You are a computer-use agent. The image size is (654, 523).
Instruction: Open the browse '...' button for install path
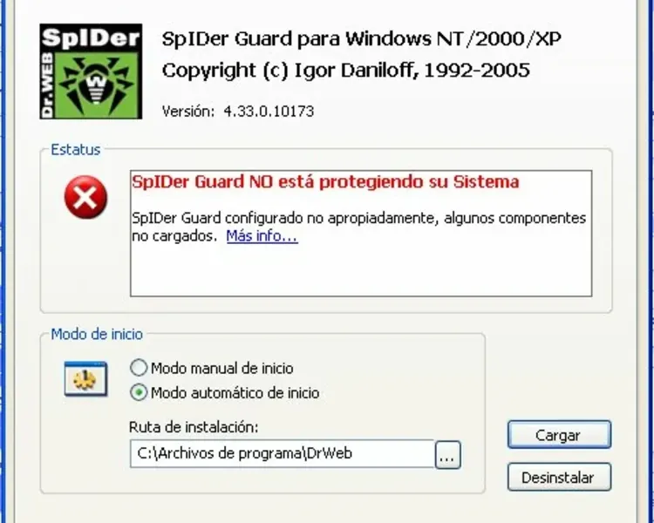(447, 455)
